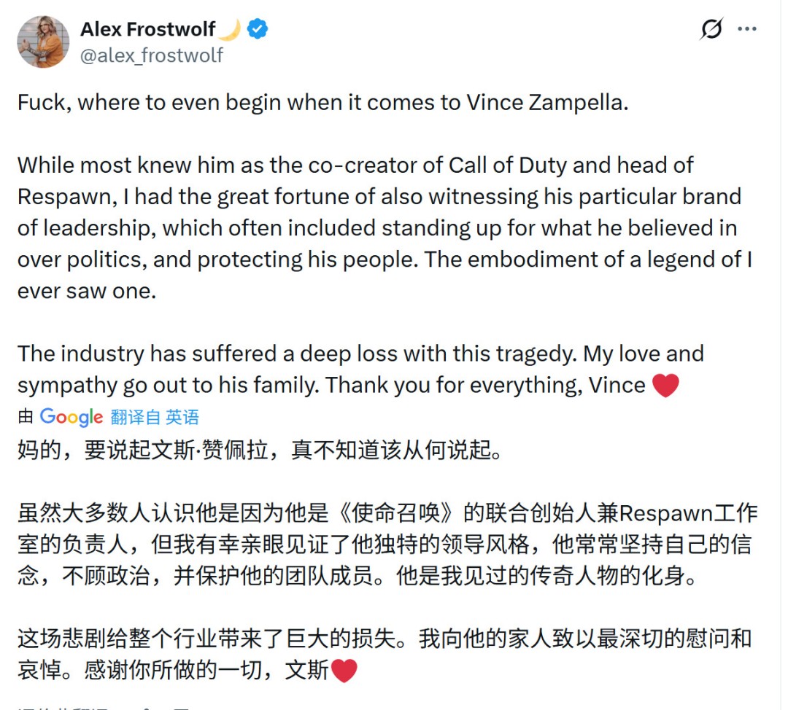Screen dimensions: 788x710
Task: Click the red heart emoji ending the English text
Action: pyautogui.click(x=665, y=385)
